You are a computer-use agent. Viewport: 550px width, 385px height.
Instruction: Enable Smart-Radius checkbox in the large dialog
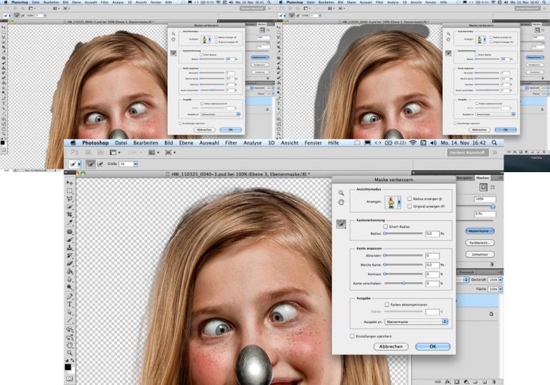386,226
